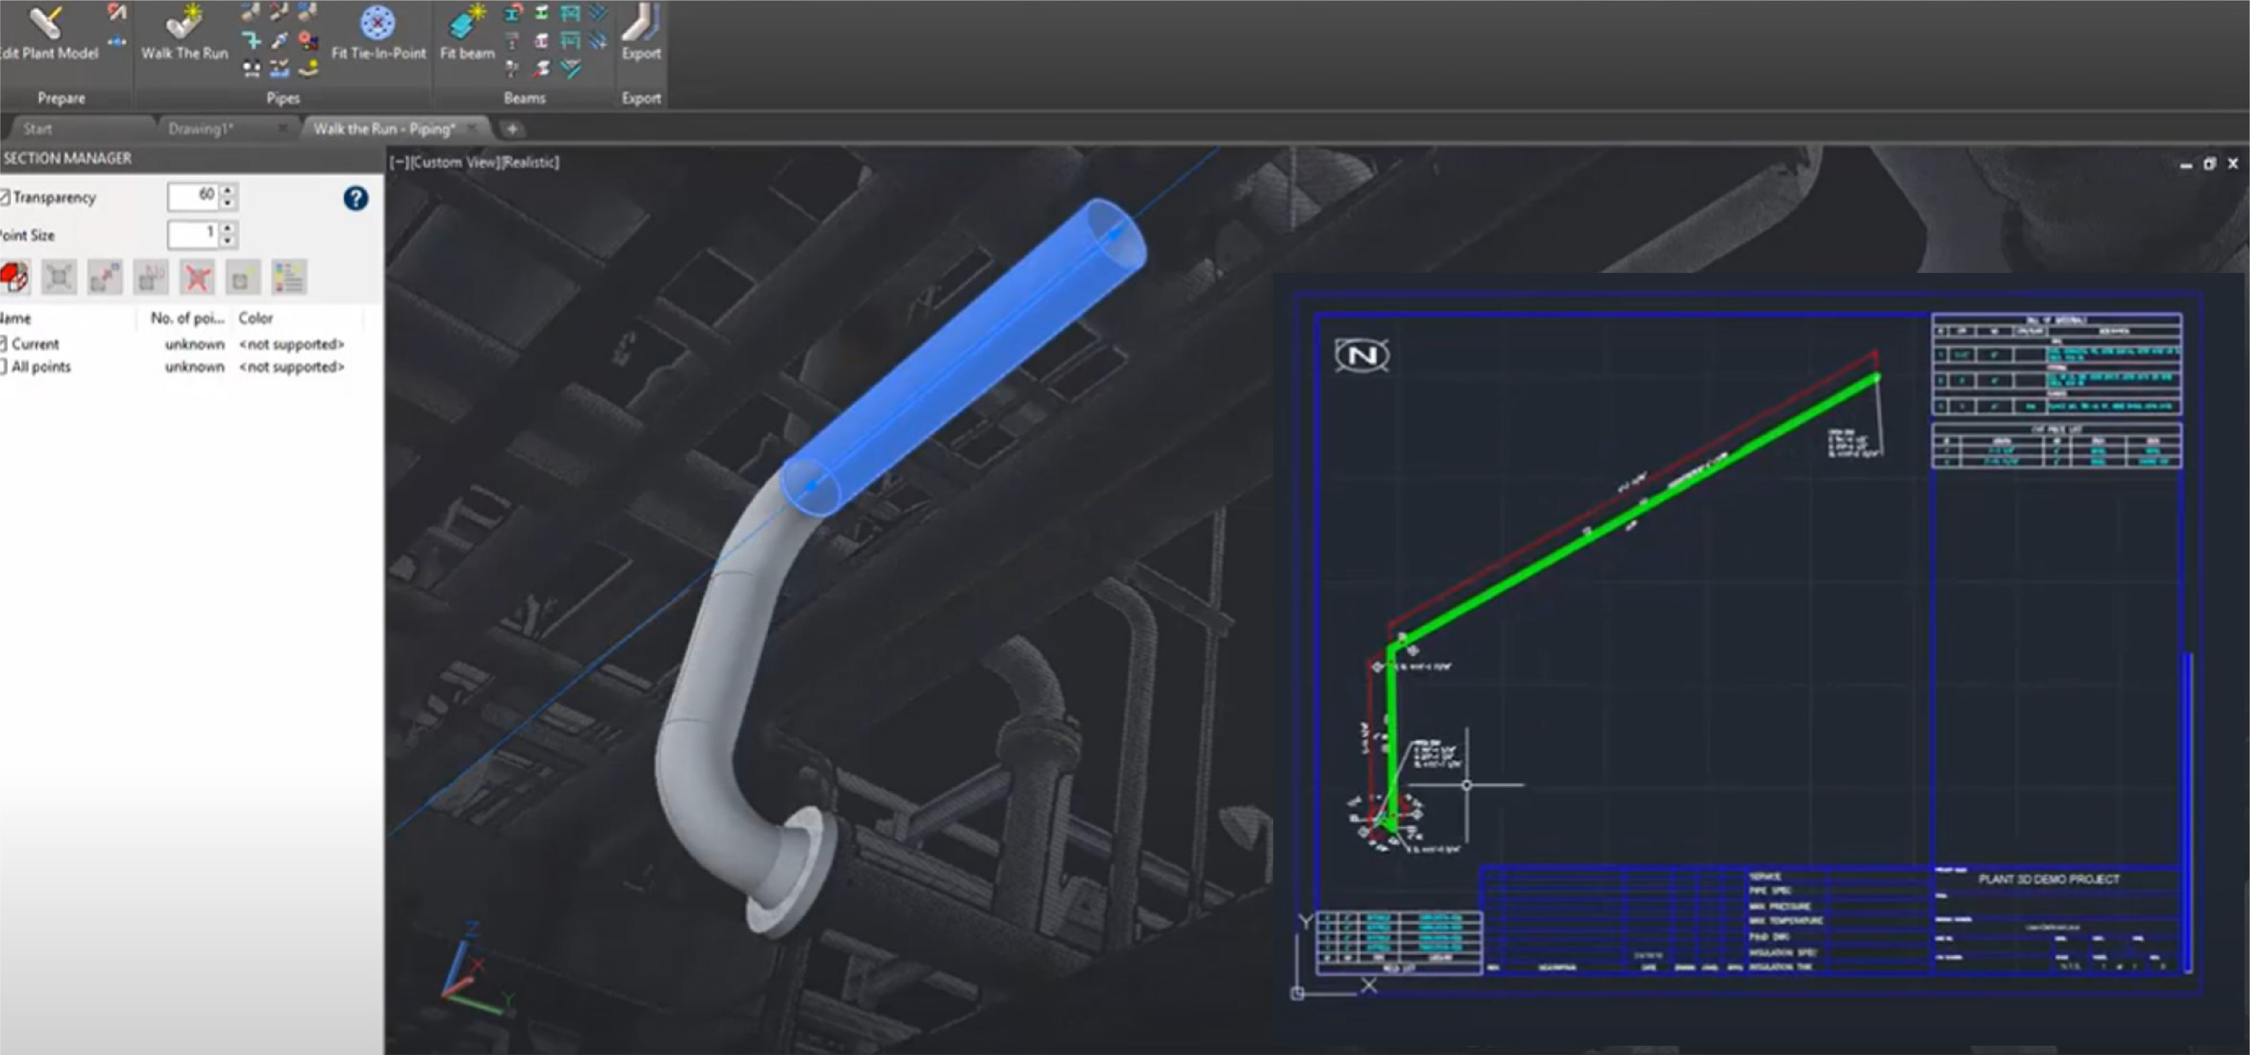Click the red and blue dots icon in Pipes

[x=308, y=41]
